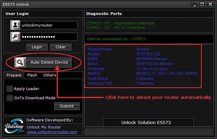Select the Others tab
217x139 pixels.
tap(50, 75)
